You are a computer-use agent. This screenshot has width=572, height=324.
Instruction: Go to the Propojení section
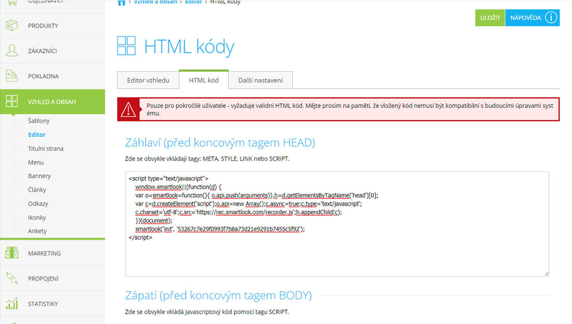53,278
